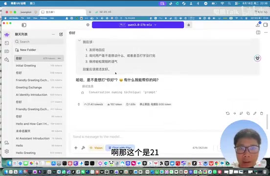Open the qwen model selector dropdown
270x176 pixels.
[138, 25]
